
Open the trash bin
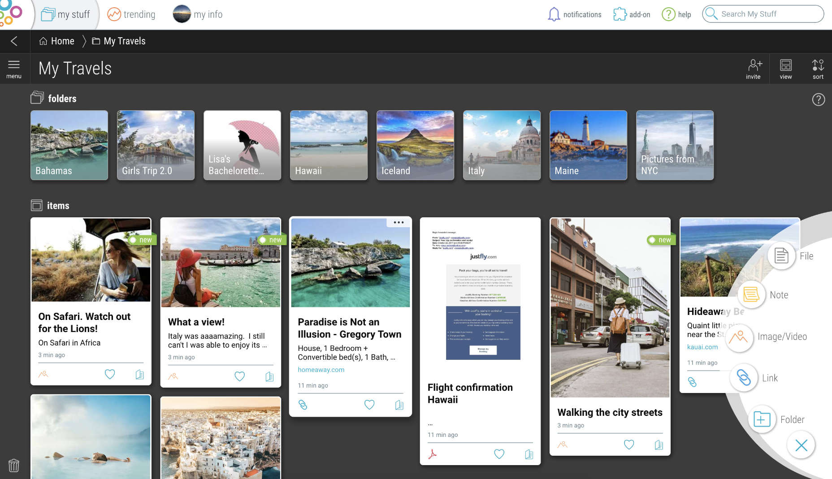click(14, 465)
